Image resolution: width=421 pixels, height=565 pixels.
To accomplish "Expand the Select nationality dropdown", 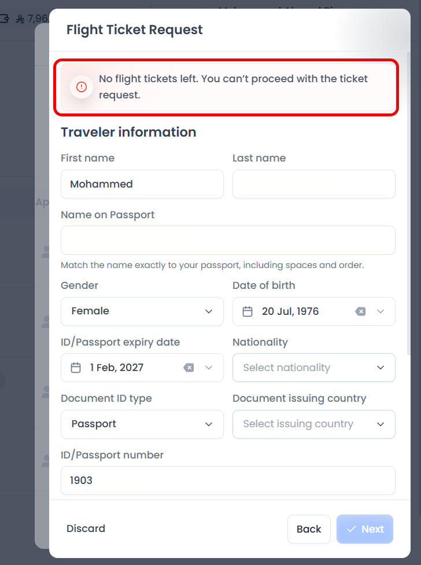I will point(313,367).
